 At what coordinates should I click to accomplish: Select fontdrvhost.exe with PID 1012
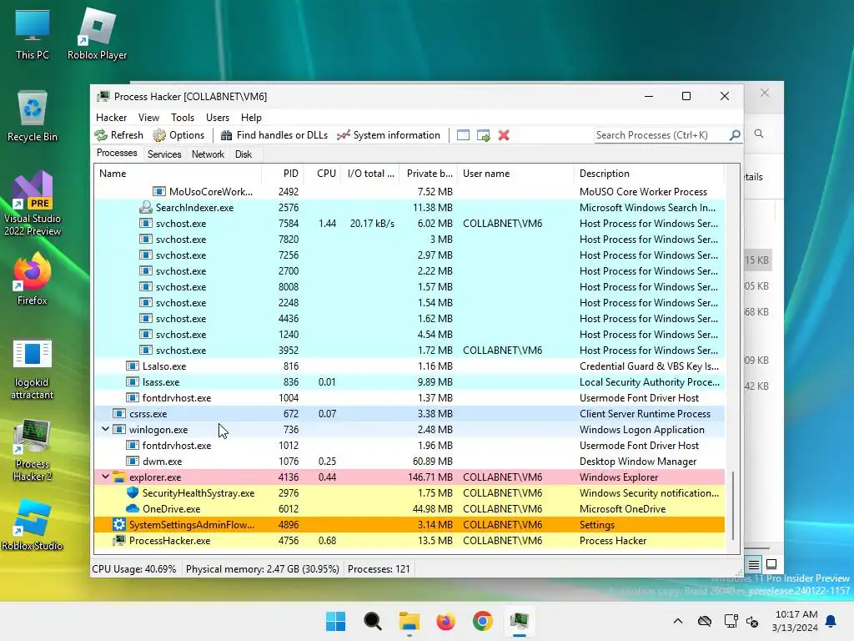coord(409,446)
